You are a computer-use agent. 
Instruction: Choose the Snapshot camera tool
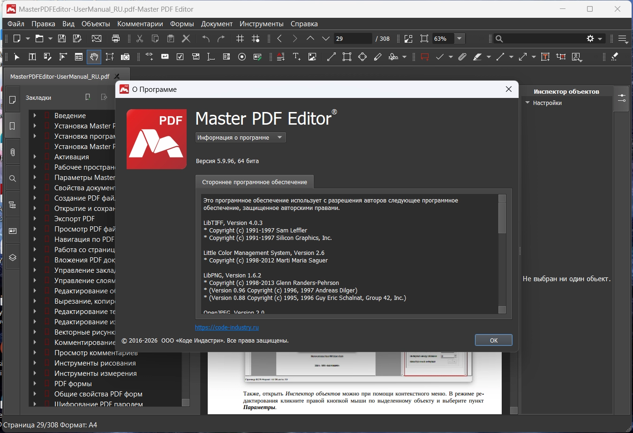[x=125, y=57]
